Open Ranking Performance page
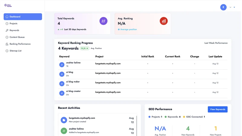242x136 pixels. (x=20, y=44)
